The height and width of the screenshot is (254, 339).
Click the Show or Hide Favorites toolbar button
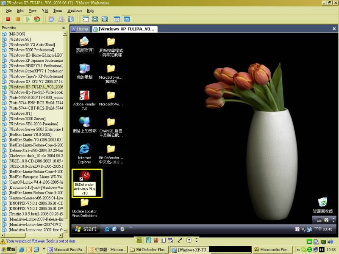[86, 19]
